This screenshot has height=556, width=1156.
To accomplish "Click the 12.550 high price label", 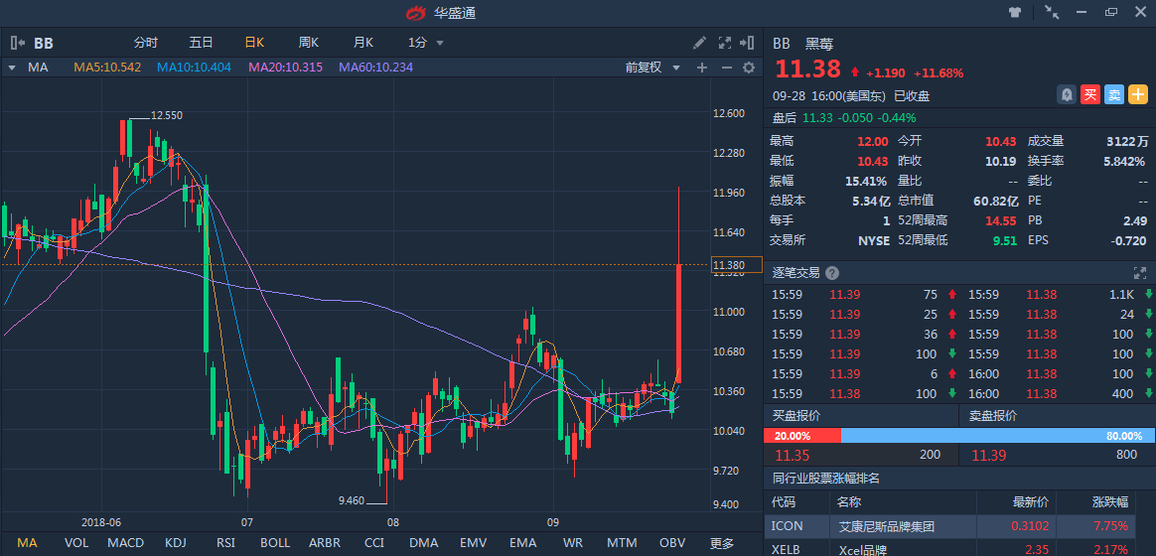I will 167,115.
